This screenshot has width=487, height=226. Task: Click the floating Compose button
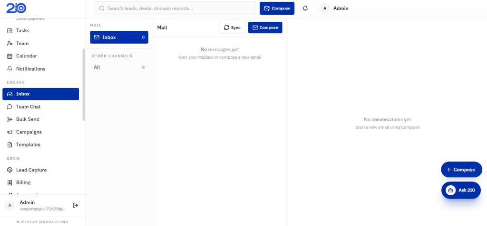pos(461,170)
